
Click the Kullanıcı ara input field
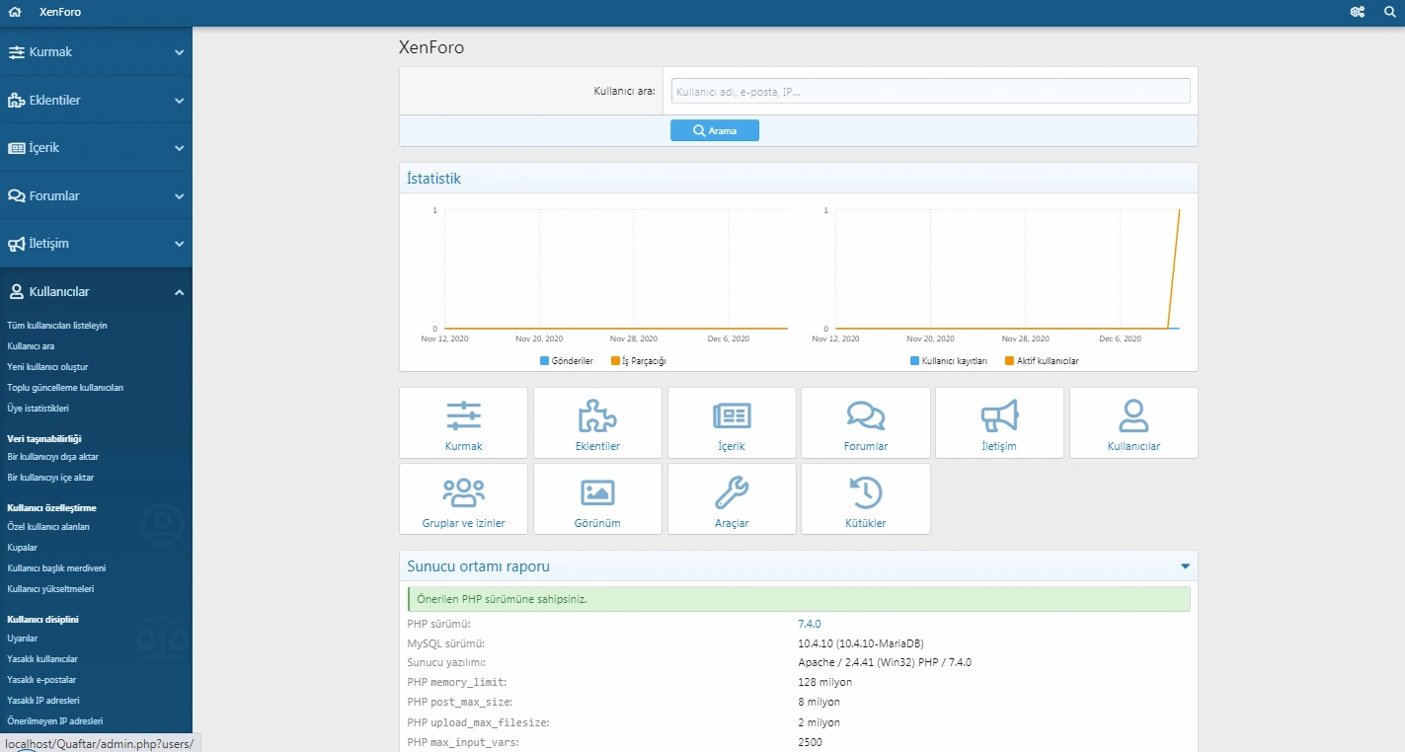click(x=930, y=91)
